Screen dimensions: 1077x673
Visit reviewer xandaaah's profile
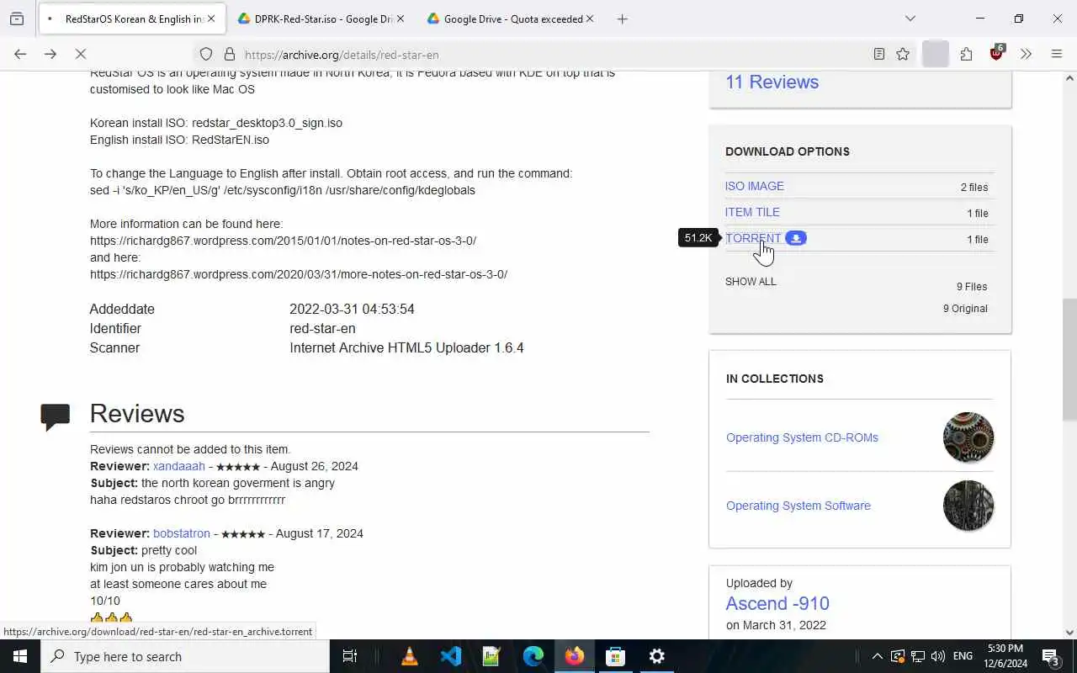[179, 466]
